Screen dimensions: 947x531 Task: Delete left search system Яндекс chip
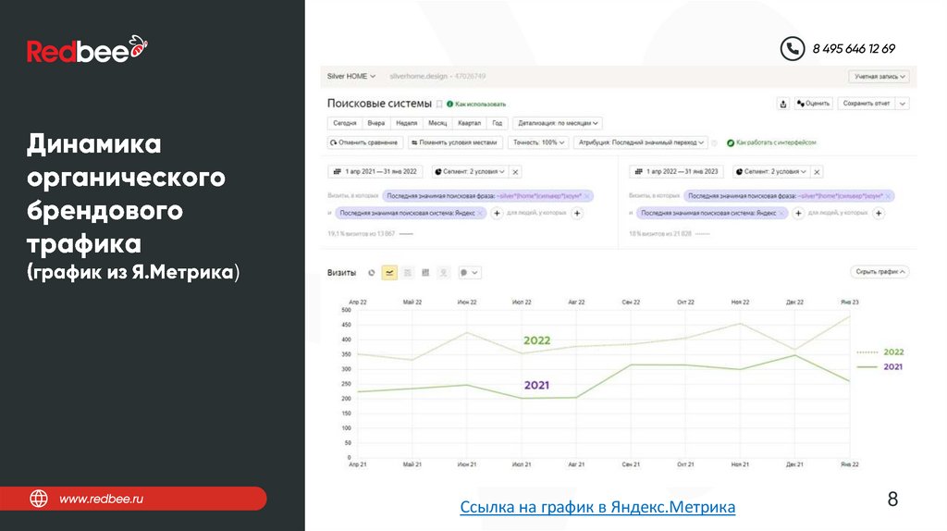[480, 214]
